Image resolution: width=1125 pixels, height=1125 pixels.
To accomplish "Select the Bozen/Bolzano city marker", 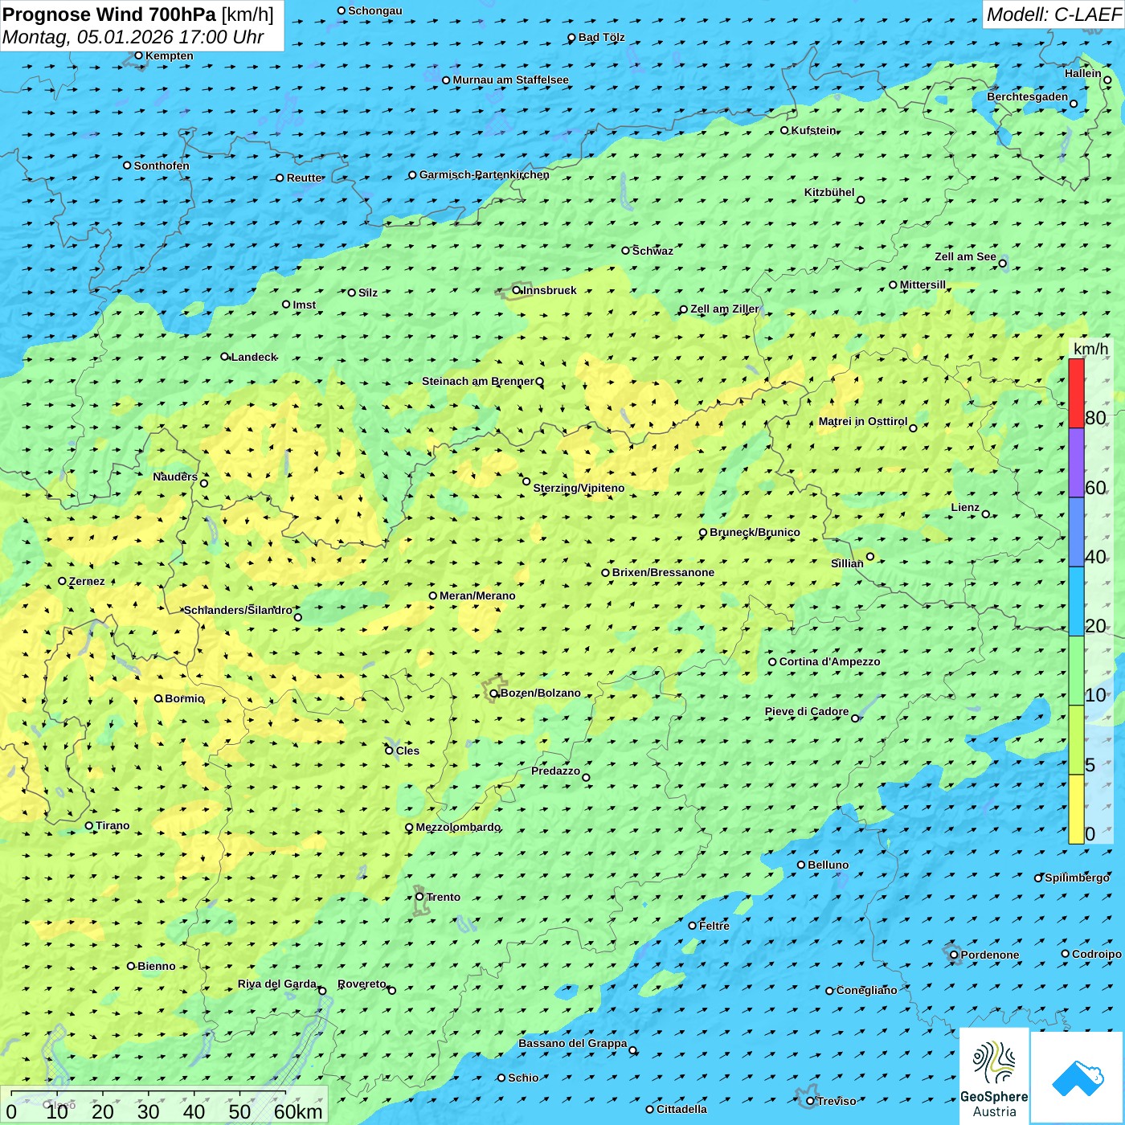I will (494, 693).
